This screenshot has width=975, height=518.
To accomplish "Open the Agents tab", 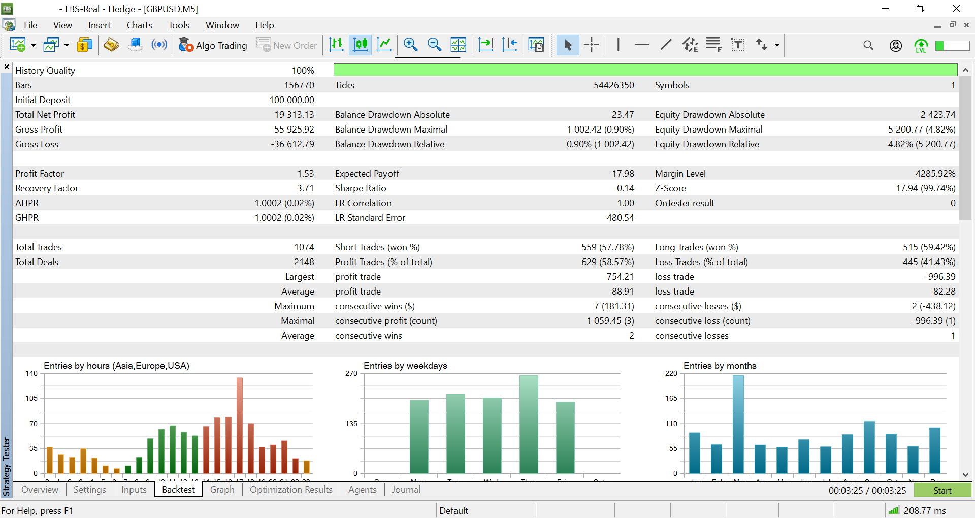I will pos(363,490).
